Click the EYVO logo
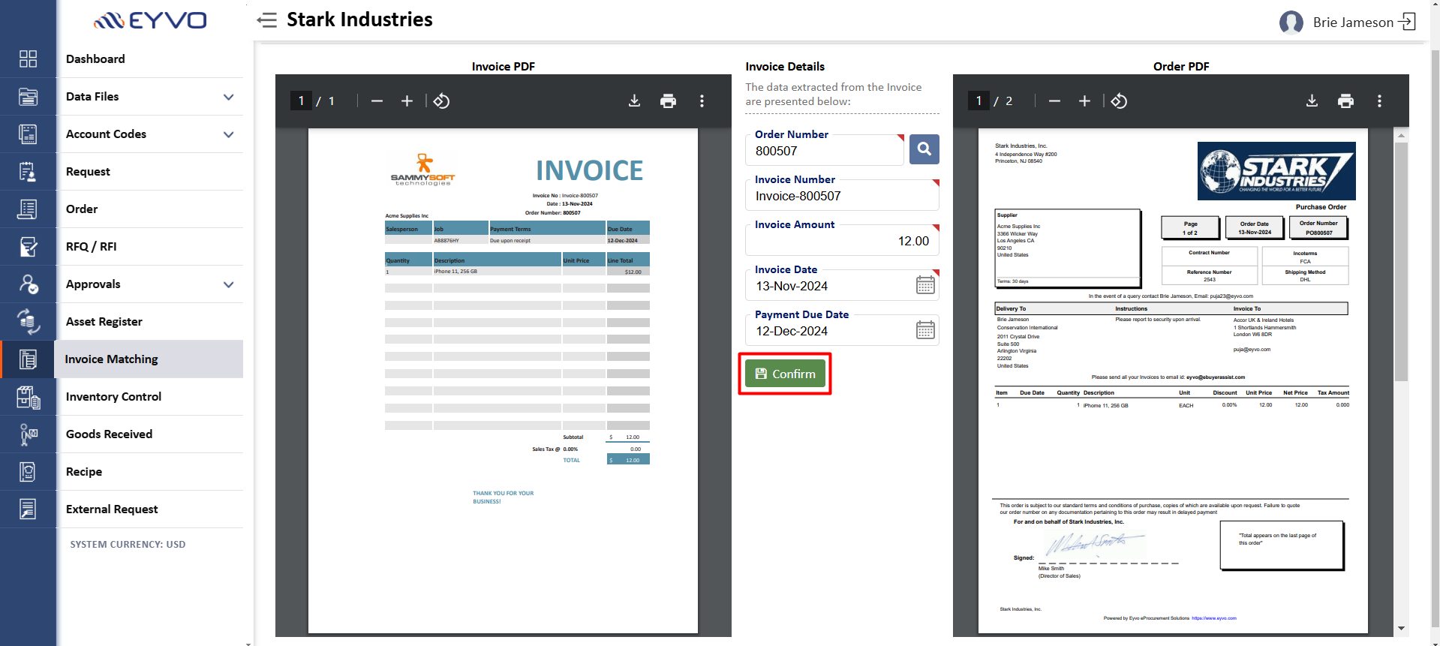1440x646 pixels. 150,20
